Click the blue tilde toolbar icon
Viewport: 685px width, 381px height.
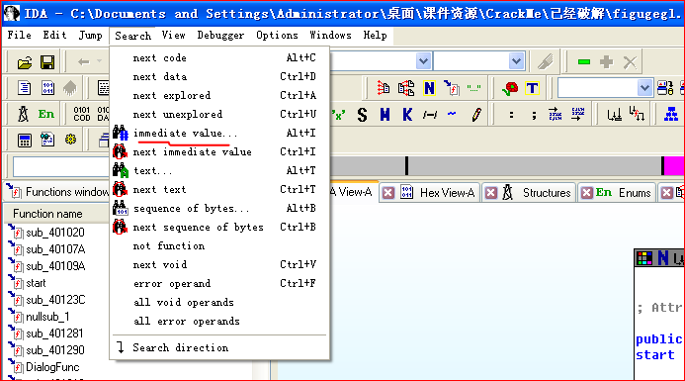coord(452,114)
